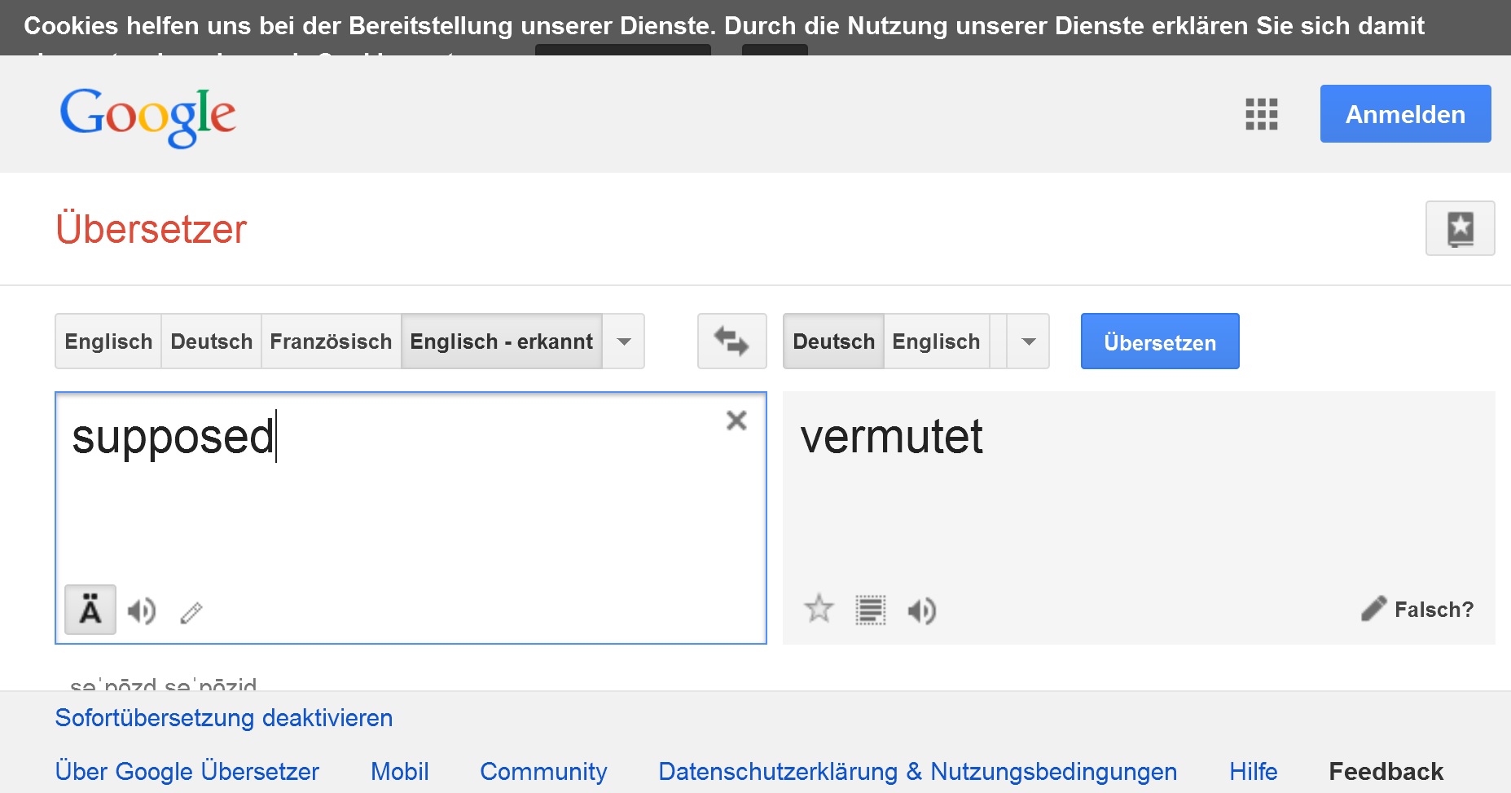Choose Englisch as target language
Screen dimensions: 1511x793
pos(936,341)
